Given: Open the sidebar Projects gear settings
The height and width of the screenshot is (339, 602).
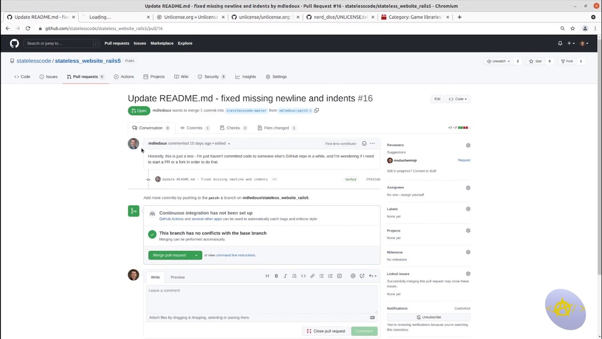Looking at the screenshot, I should 468,231.
